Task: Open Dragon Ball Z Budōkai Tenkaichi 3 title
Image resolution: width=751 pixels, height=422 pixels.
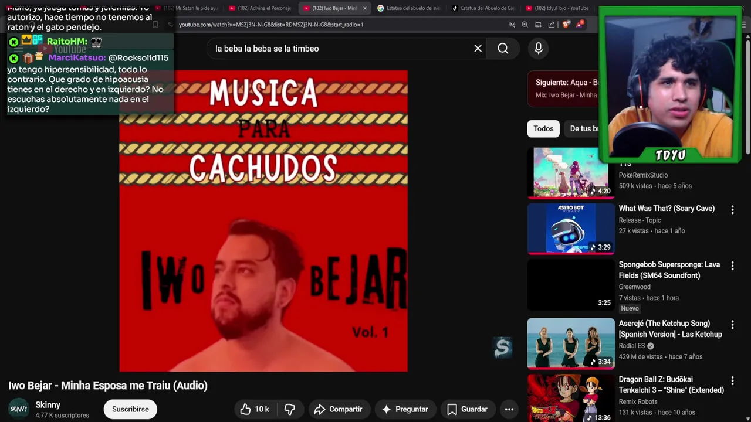Action: point(671,385)
